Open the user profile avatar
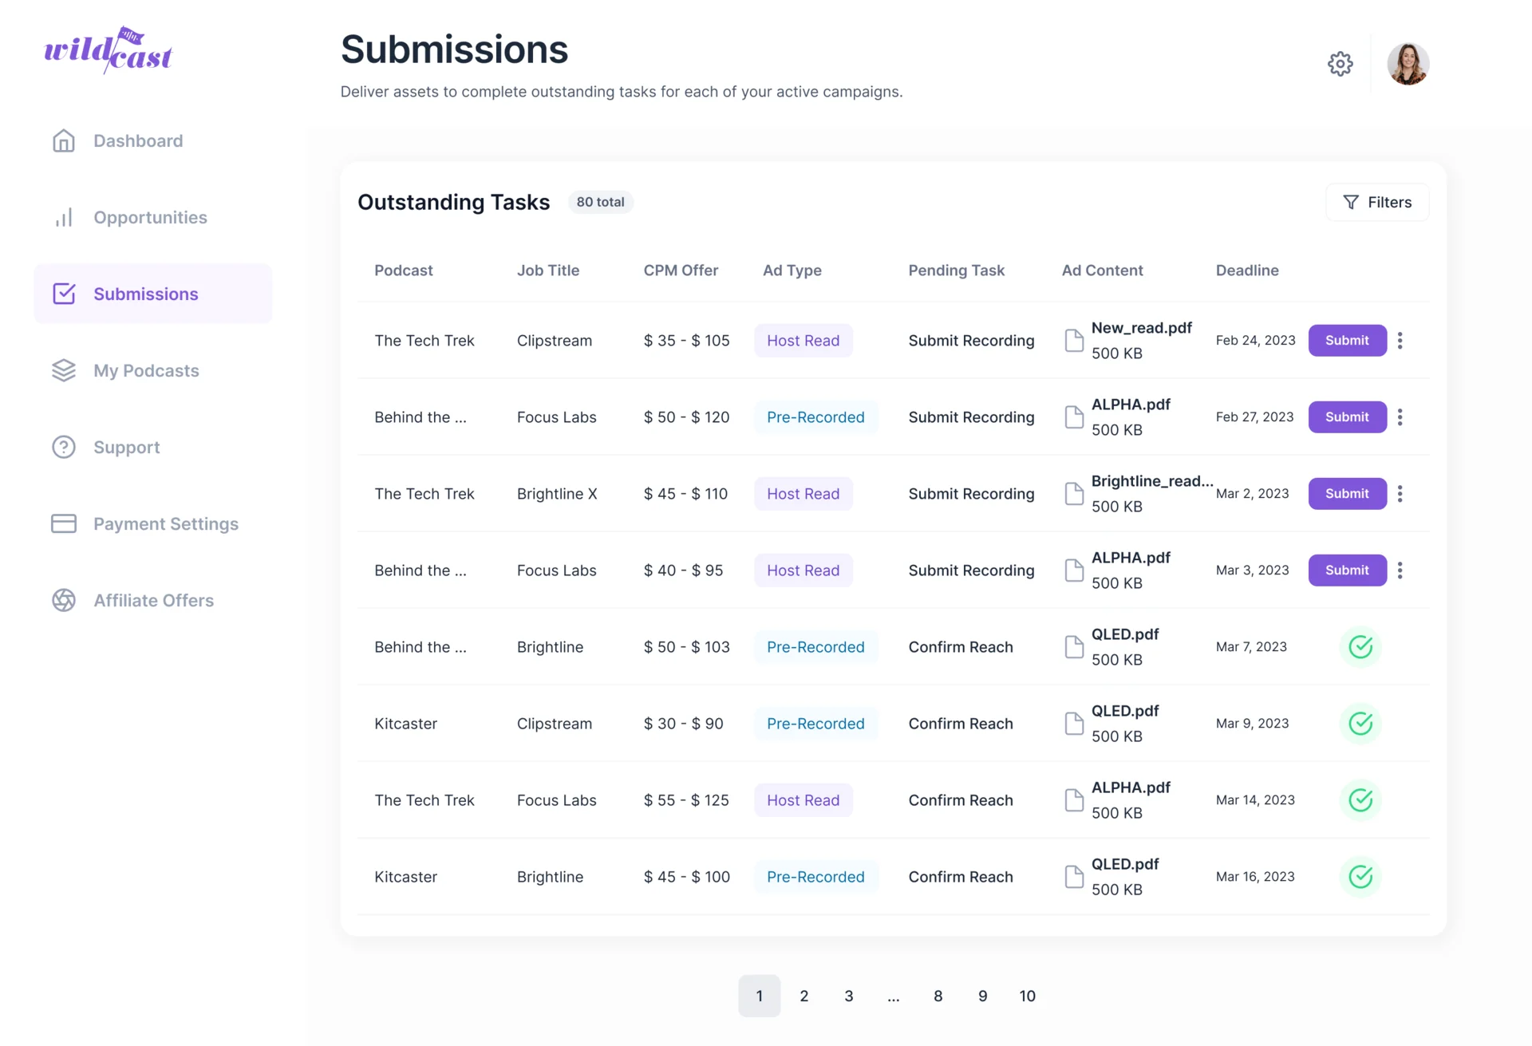Image resolution: width=1532 pixels, height=1046 pixels. [x=1408, y=64]
